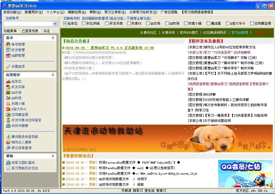Click the 黑营QQ军刀2010 title bar icon
The image size is (275, 194).
pyautogui.click(x=4, y=6)
